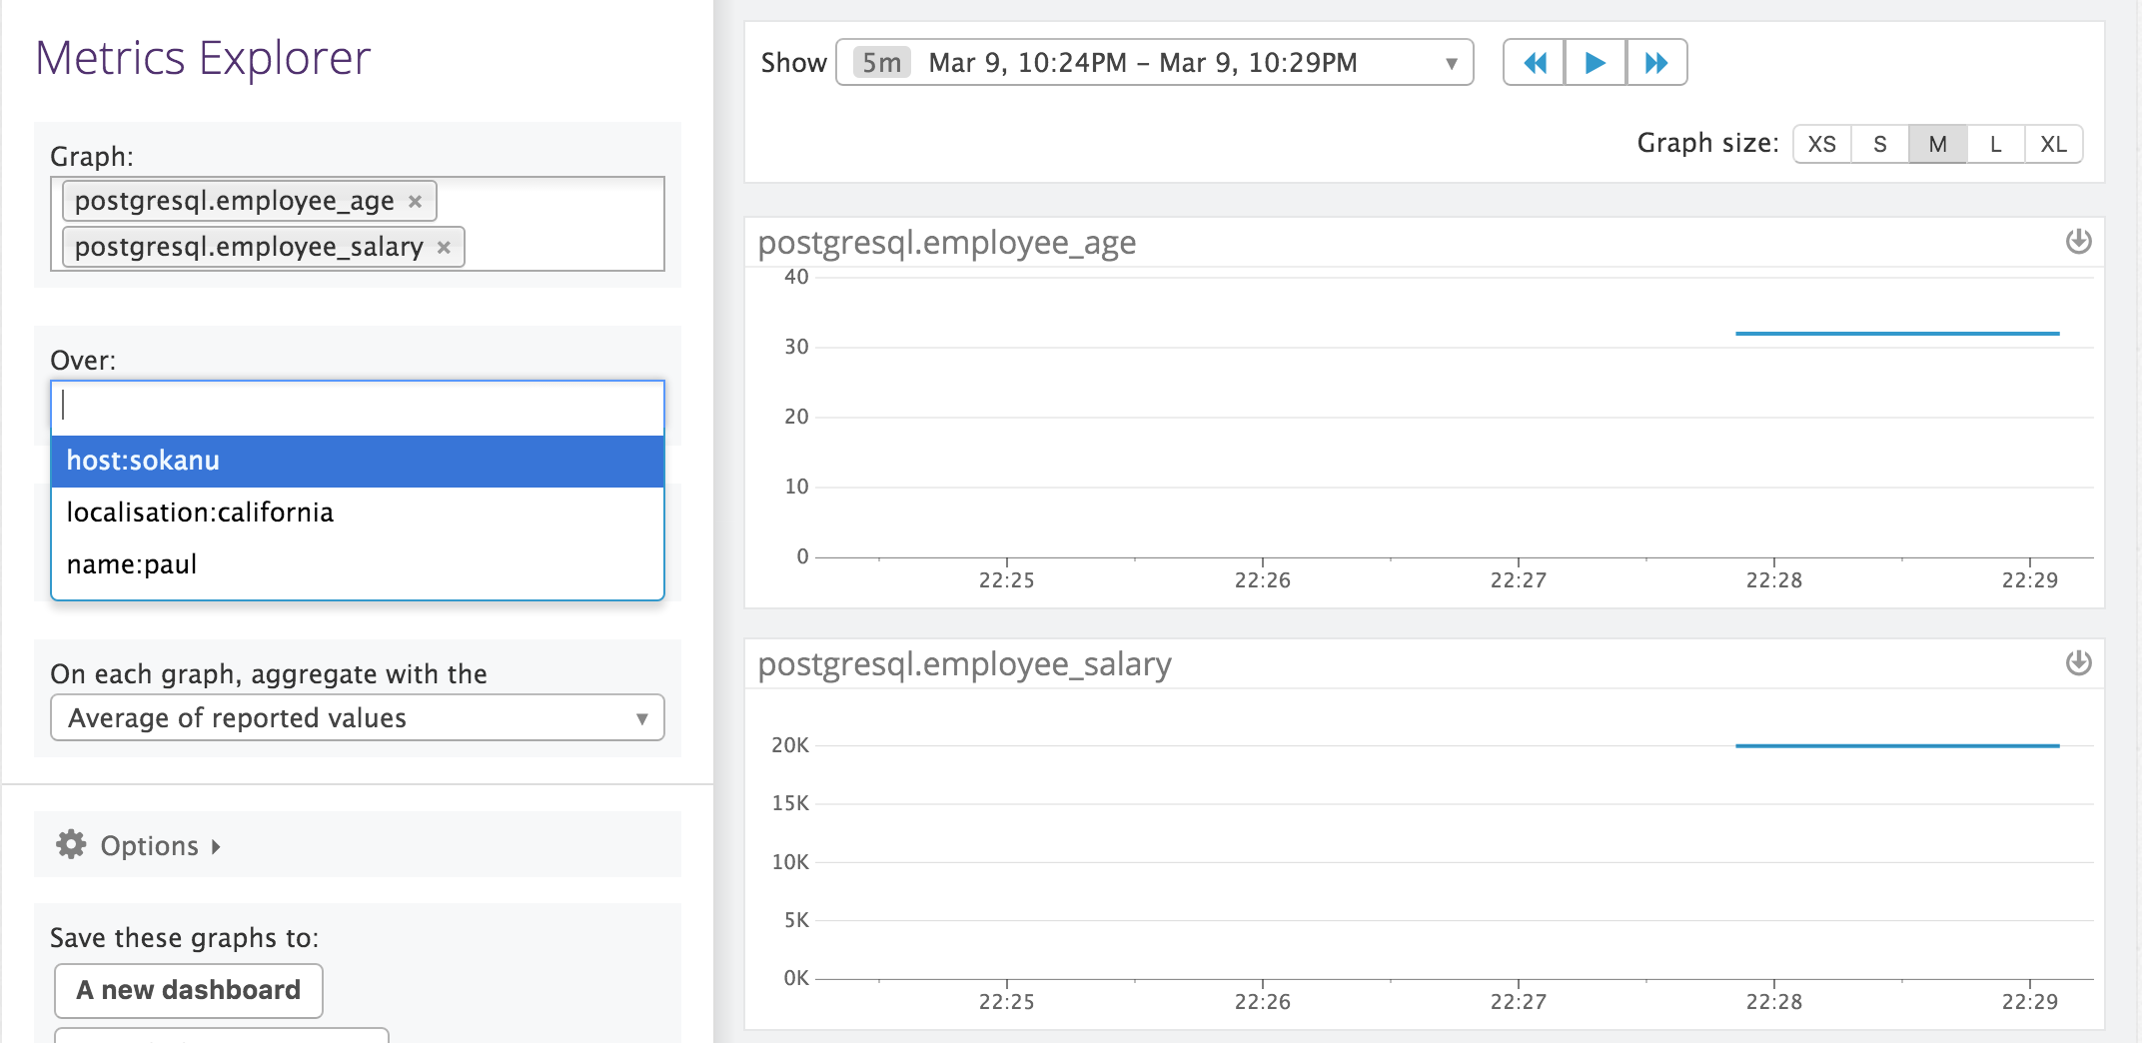Click the Options gear icon

(x=69, y=845)
